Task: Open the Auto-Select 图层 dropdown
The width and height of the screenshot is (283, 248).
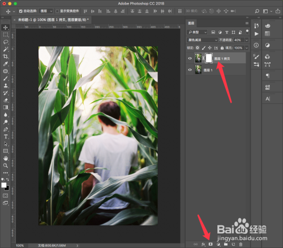Action: coord(46,11)
